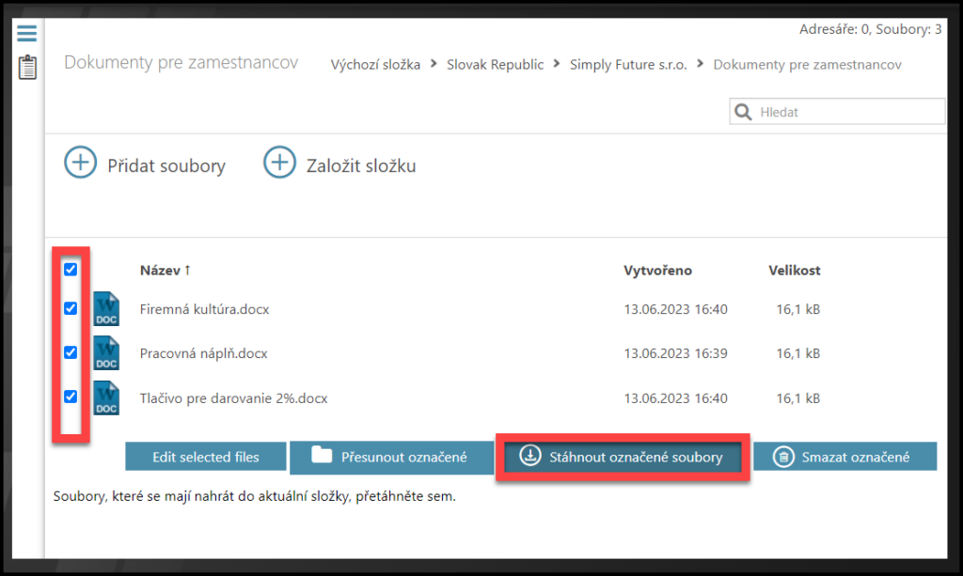Click the clipboard icon in the sidebar
Viewport: 963px width, 576px height.
27,68
